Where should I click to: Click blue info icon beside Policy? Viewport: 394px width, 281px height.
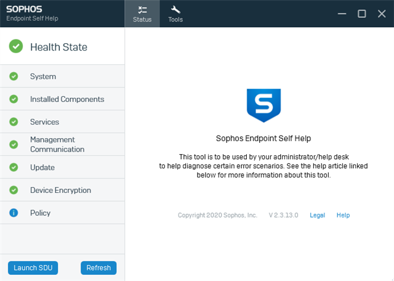[14, 213]
